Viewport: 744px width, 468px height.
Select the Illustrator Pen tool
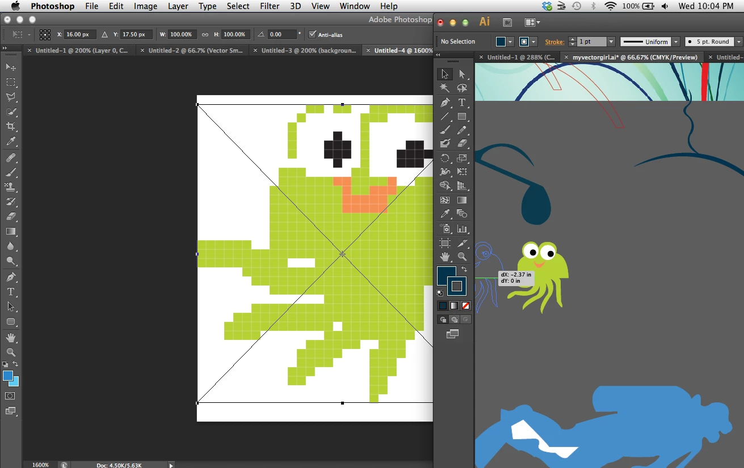point(445,103)
